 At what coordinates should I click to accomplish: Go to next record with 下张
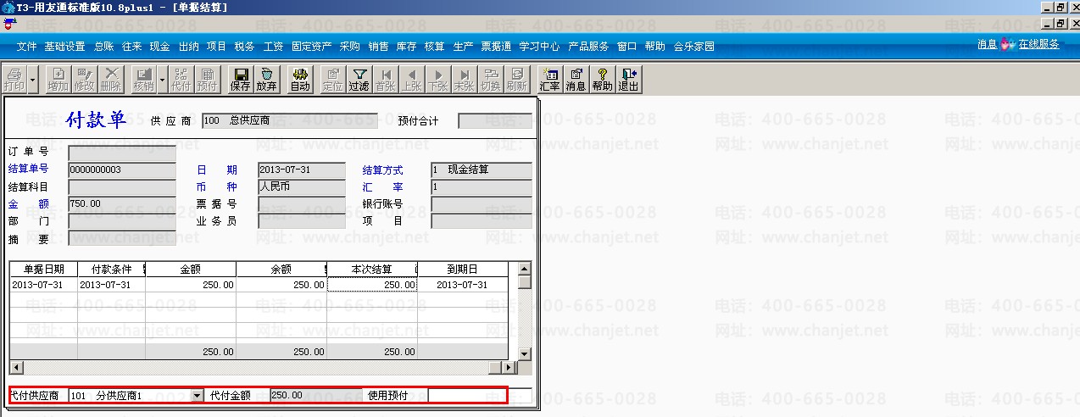438,79
